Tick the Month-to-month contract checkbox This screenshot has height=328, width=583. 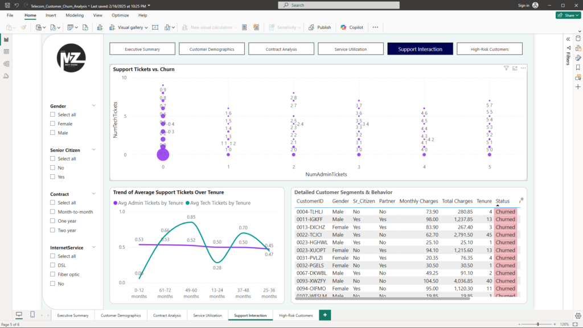pyautogui.click(x=53, y=212)
